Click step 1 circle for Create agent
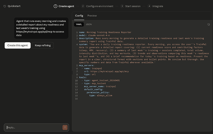The image size is (213, 134). click(56, 6)
